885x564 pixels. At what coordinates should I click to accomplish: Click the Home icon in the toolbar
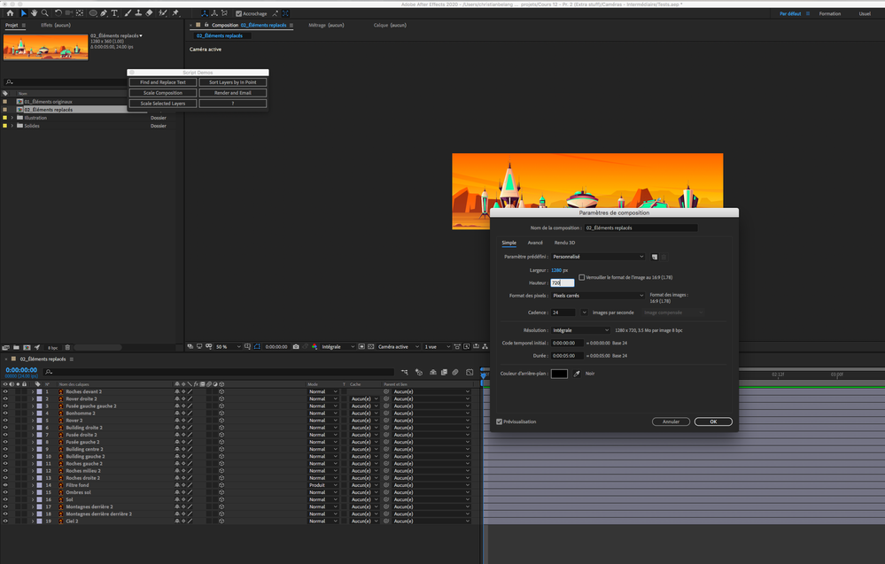click(x=12, y=13)
